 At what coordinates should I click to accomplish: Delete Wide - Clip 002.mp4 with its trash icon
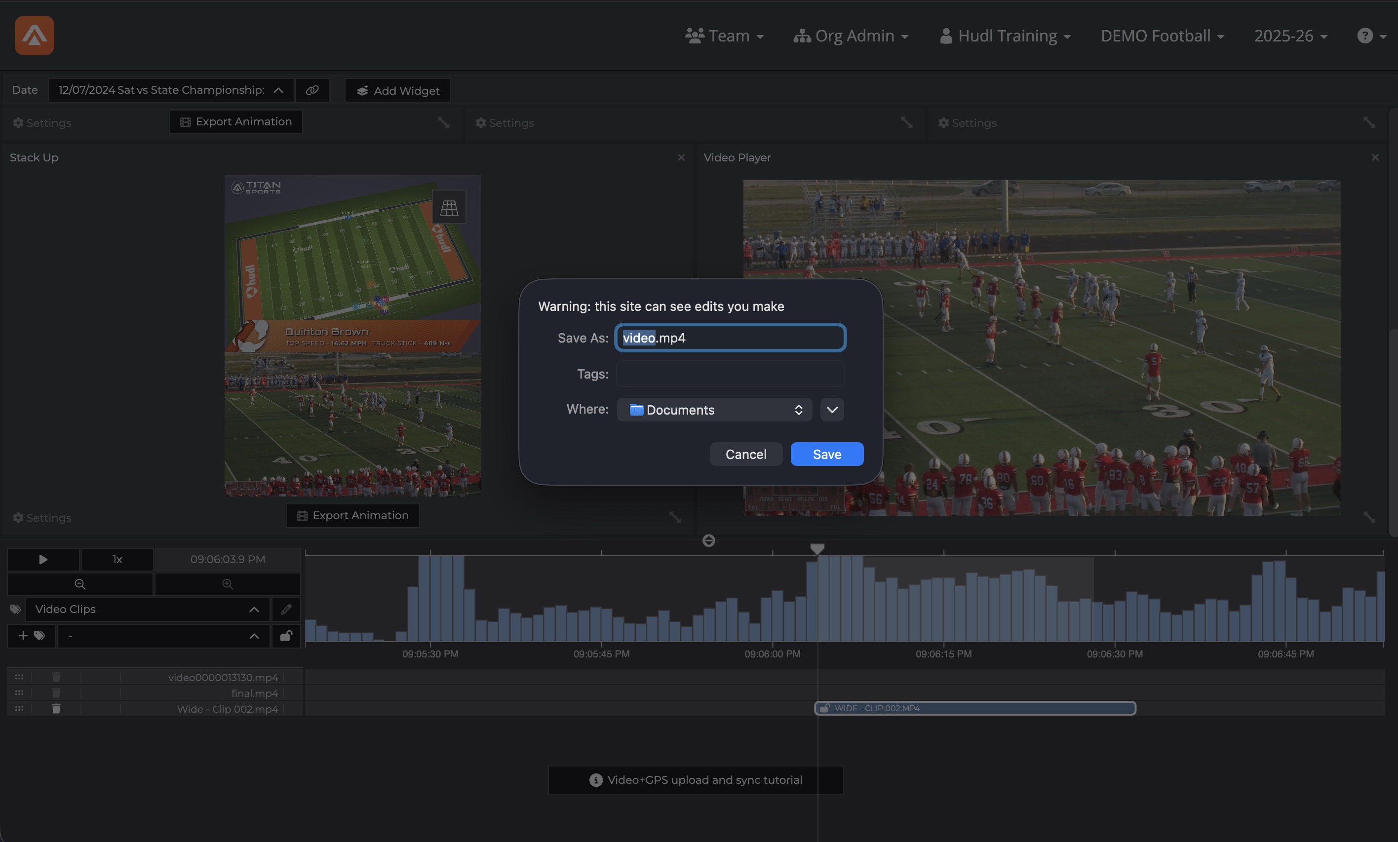coord(56,709)
